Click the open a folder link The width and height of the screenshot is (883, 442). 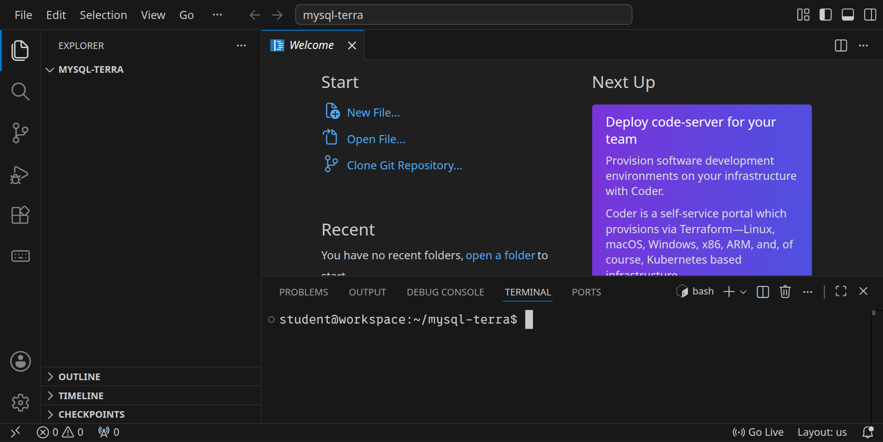[500, 255]
